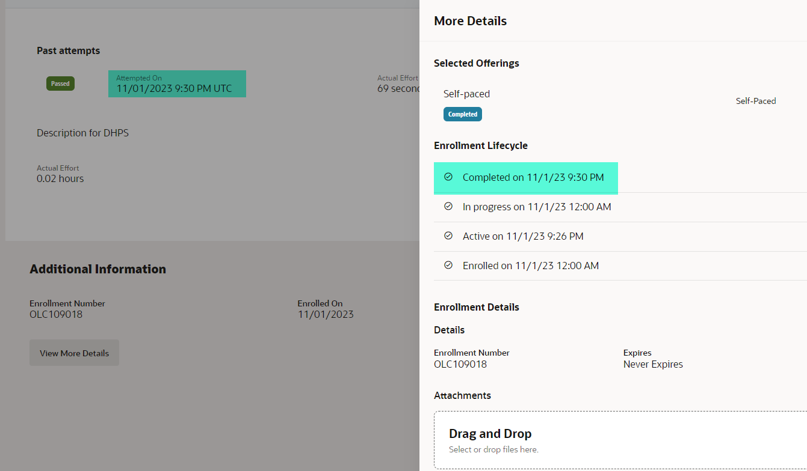Click the 0.02 hours actual effort value
The height and width of the screenshot is (471, 807).
click(x=60, y=178)
